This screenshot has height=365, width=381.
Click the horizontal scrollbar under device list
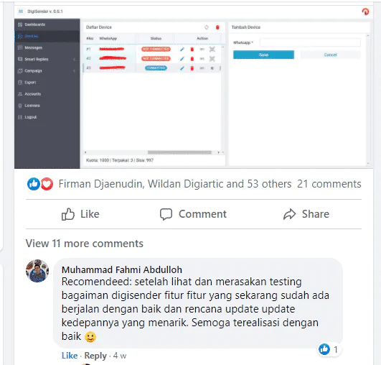pos(179,152)
